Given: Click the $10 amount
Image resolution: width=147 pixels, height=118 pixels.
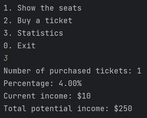Looking at the screenshot, I should (84, 96).
